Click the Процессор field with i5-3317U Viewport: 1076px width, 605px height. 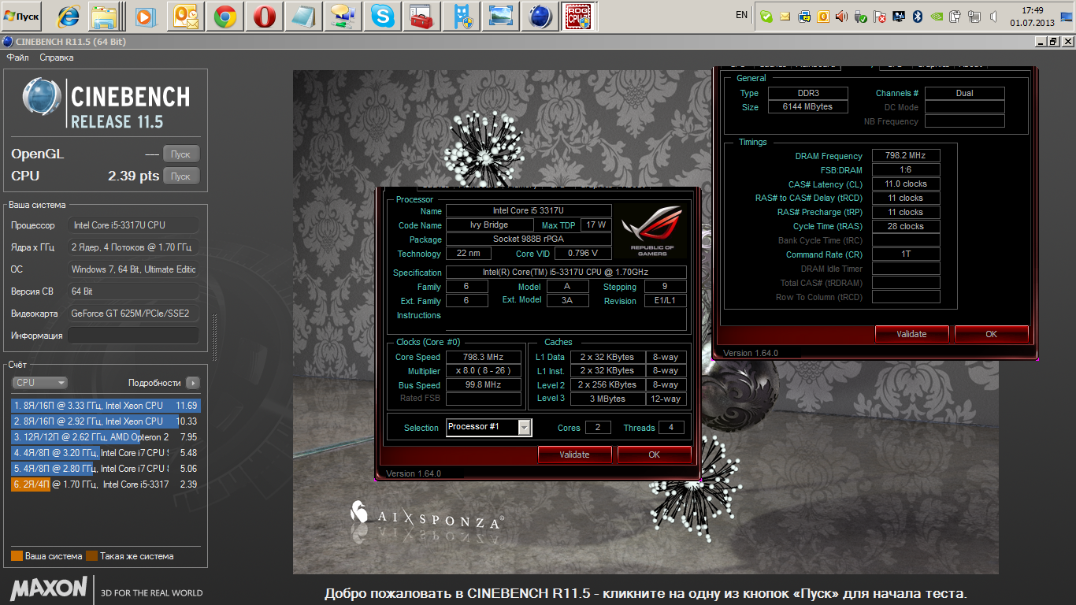pos(133,225)
